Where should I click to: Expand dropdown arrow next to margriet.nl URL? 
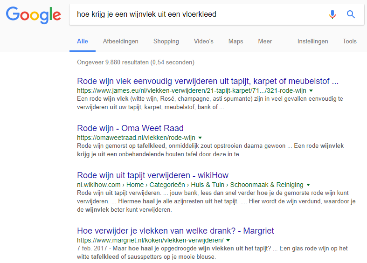[228, 240]
